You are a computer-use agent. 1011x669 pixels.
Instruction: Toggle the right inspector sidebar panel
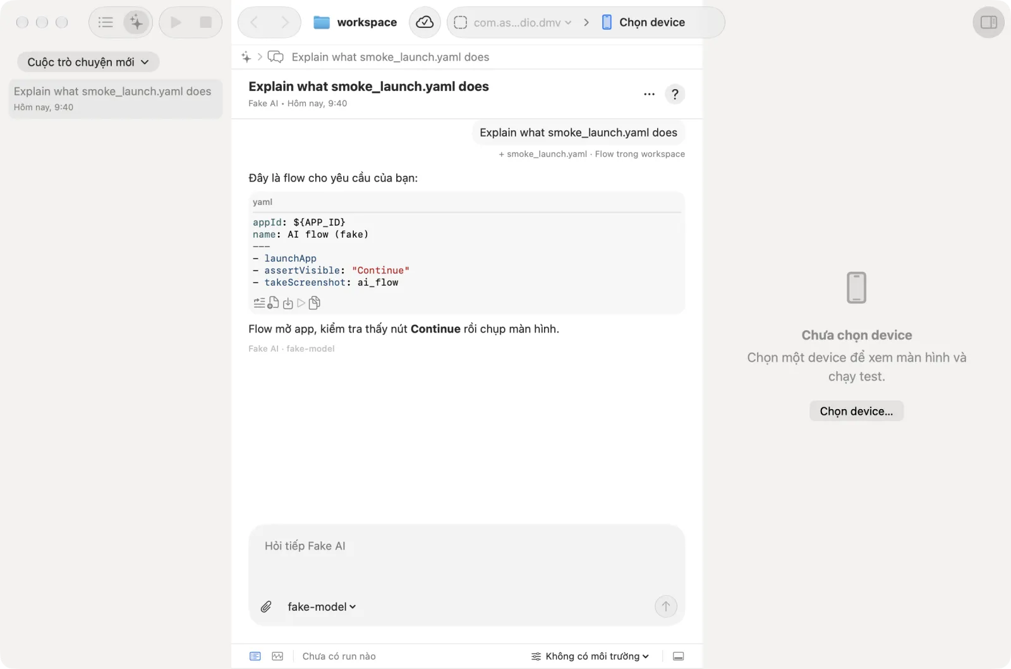click(x=989, y=22)
